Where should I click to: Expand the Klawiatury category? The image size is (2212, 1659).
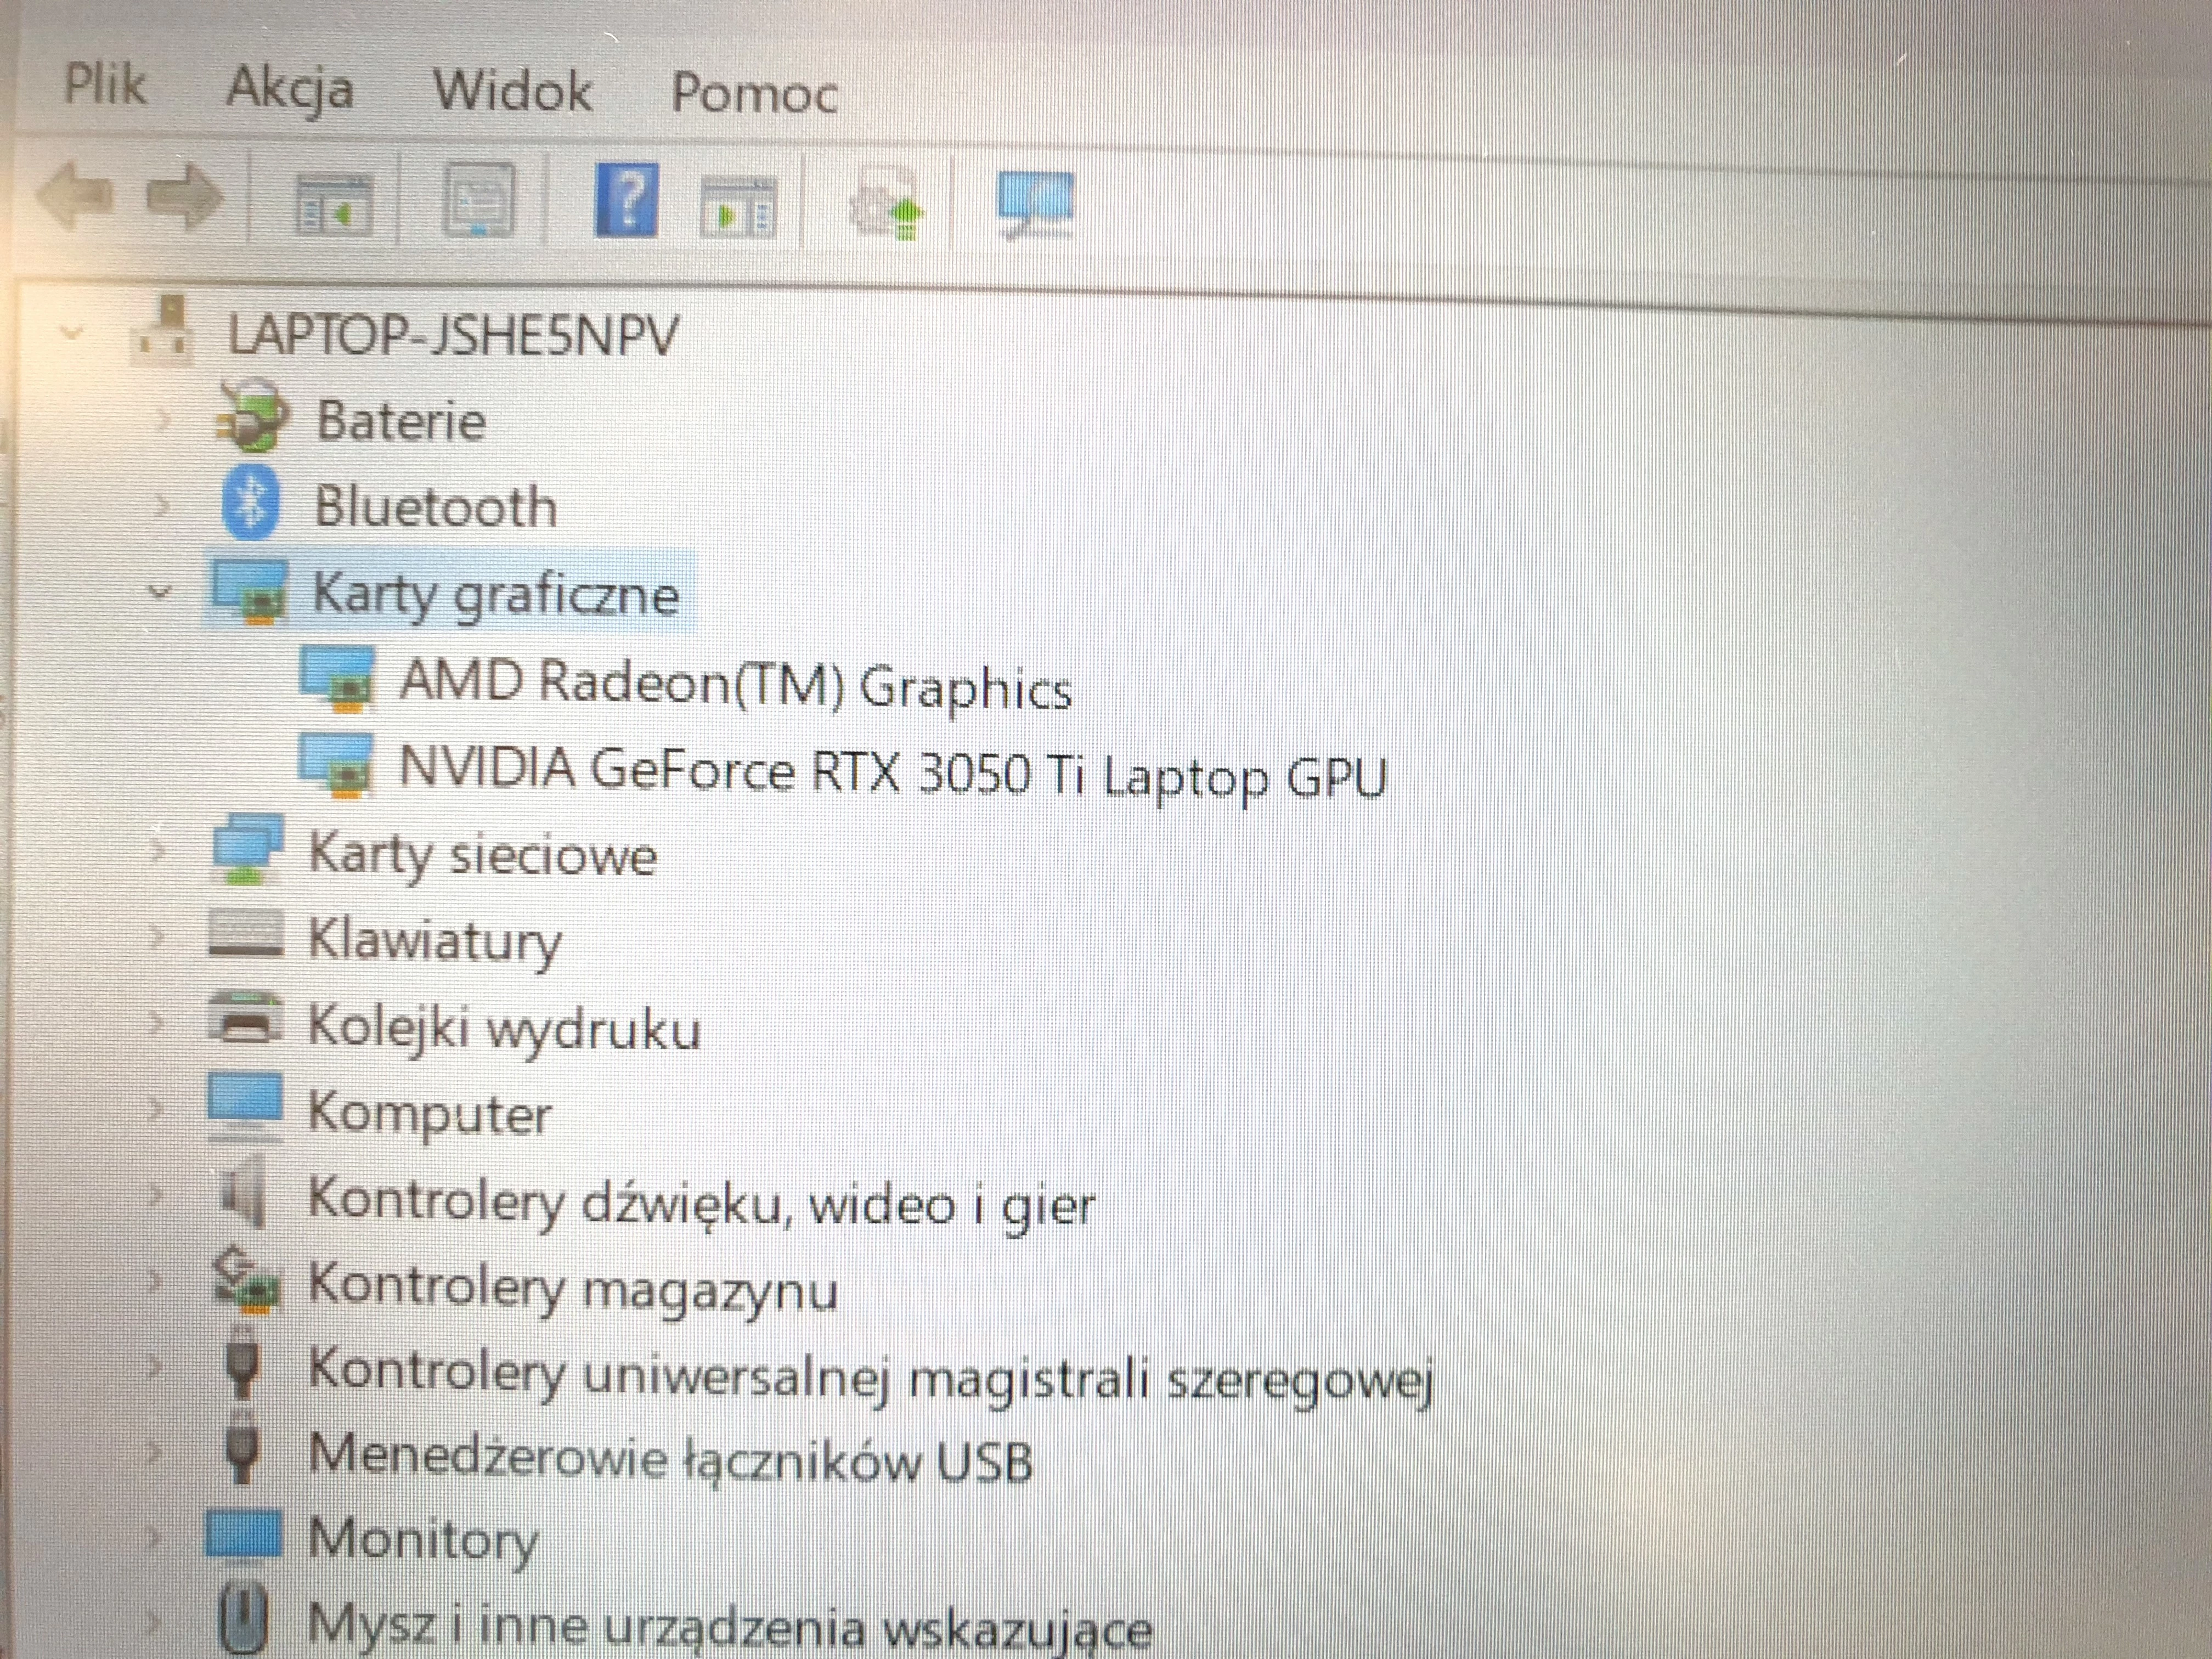point(155,938)
